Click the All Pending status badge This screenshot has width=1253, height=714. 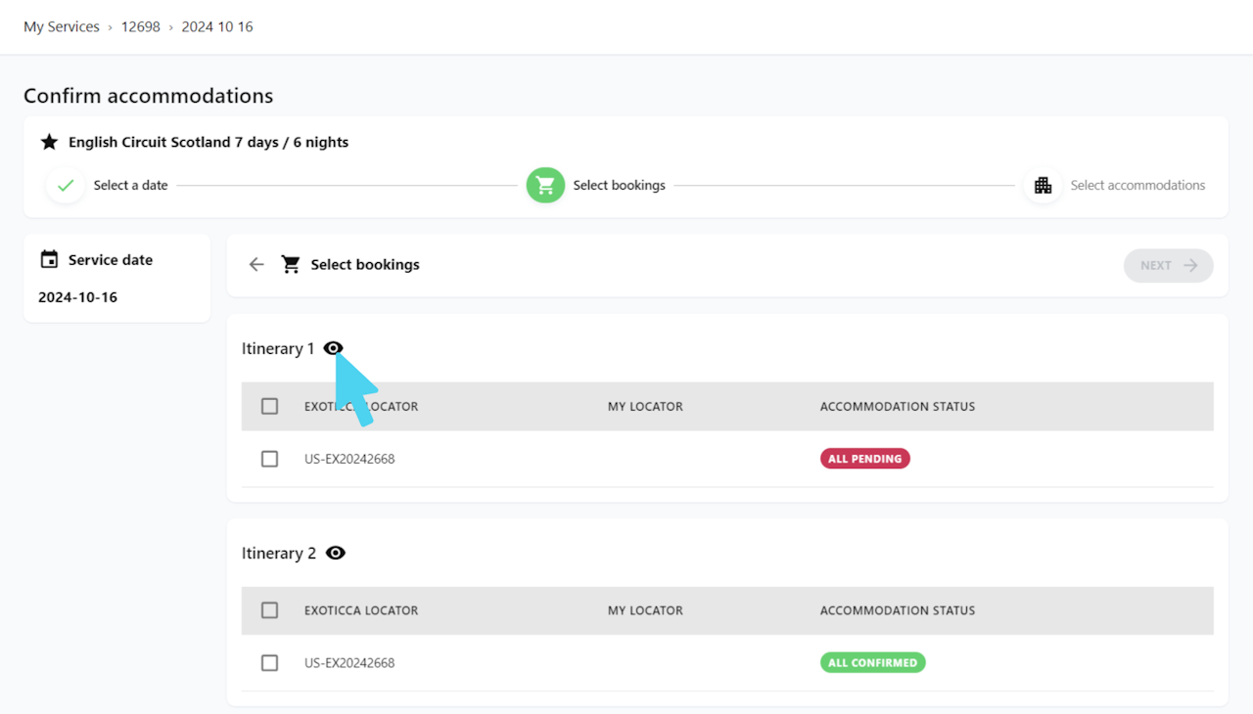tap(865, 459)
